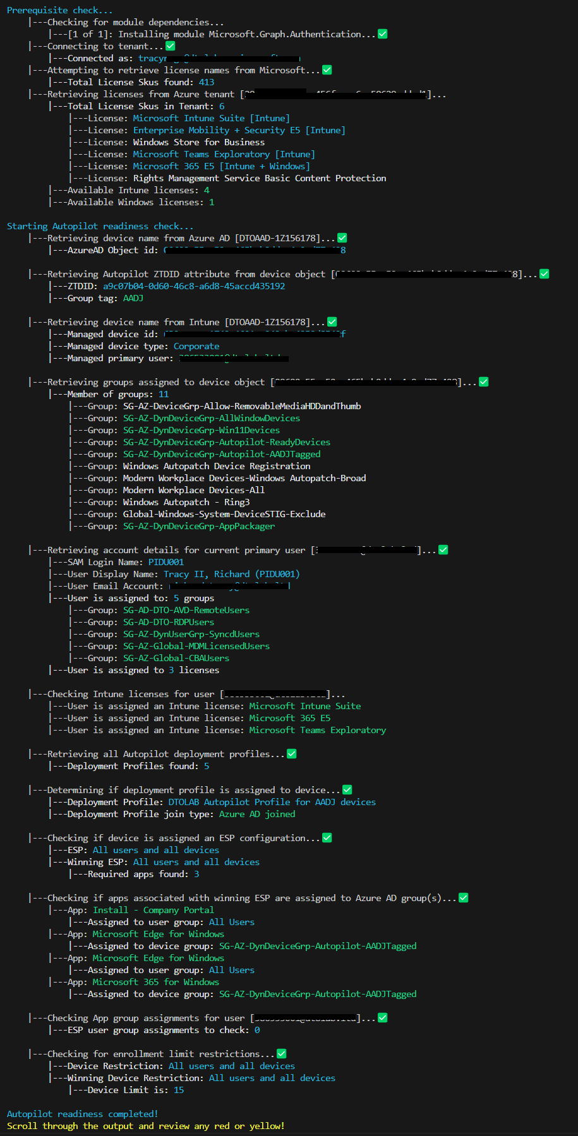The image size is (578, 1136).
Task: Select group SG-AZ-DynDeviceGrp-Win11Devices
Action: click(x=202, y=430)
